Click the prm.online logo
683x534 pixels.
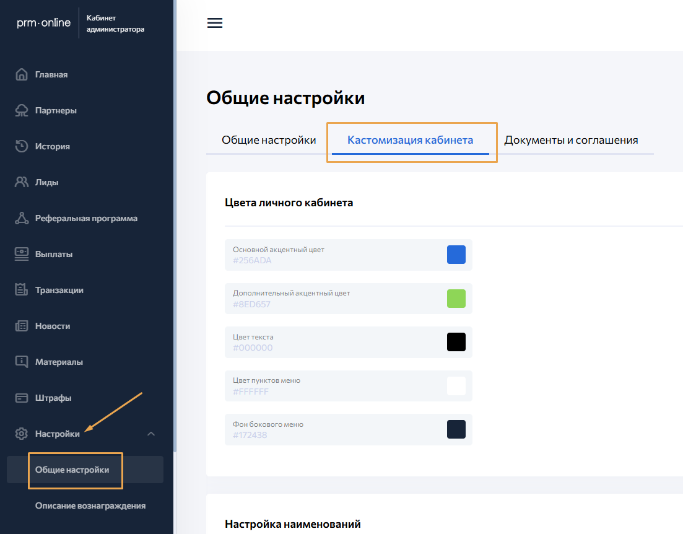pyautogui.click(x=43, y=24)
